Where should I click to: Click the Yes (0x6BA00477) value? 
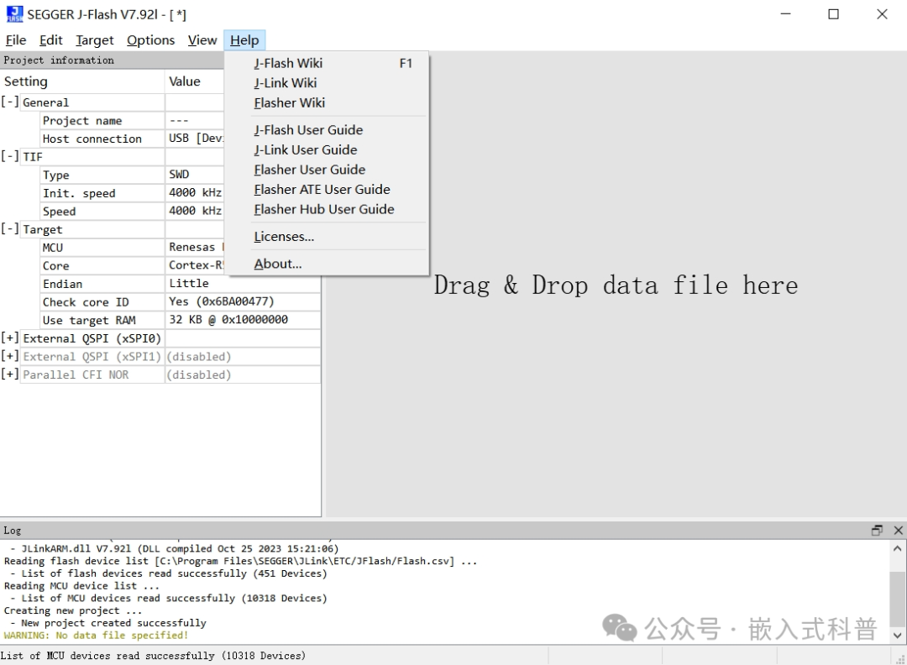pyautogui.click(x=222, y=301)
